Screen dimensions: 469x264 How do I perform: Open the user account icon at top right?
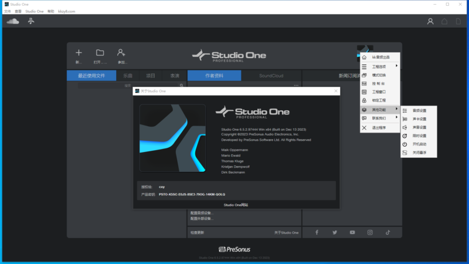pos(430,22)
